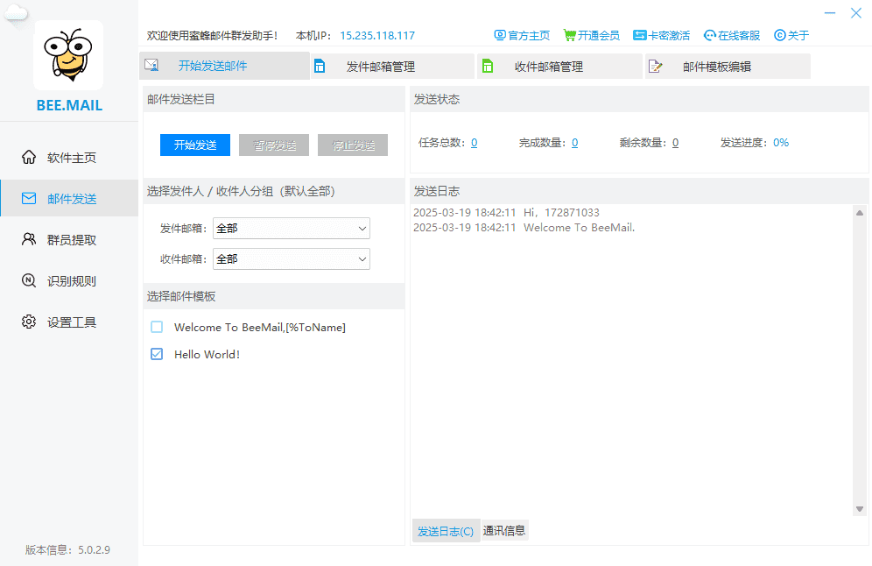Screen dimensions: 872x566
Task: Close the BeeMail window
Action: point(856,13)
